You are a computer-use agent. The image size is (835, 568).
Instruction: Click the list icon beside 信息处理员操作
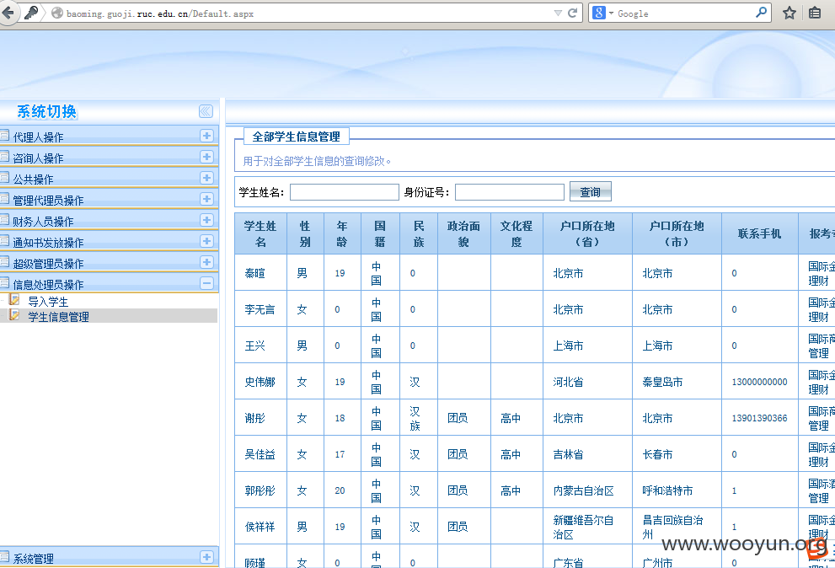click(x=5, y=282)
